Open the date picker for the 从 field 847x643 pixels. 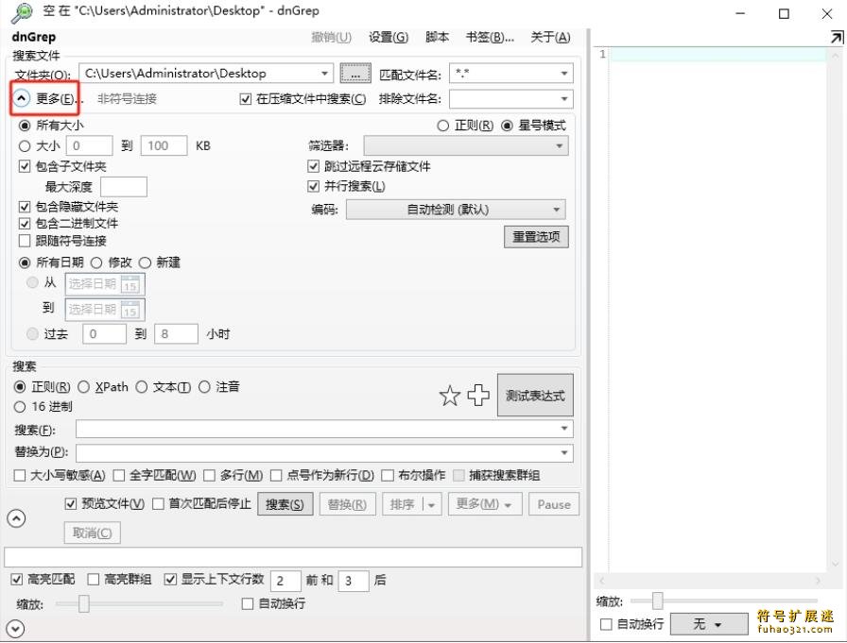(x=131, y=284)
